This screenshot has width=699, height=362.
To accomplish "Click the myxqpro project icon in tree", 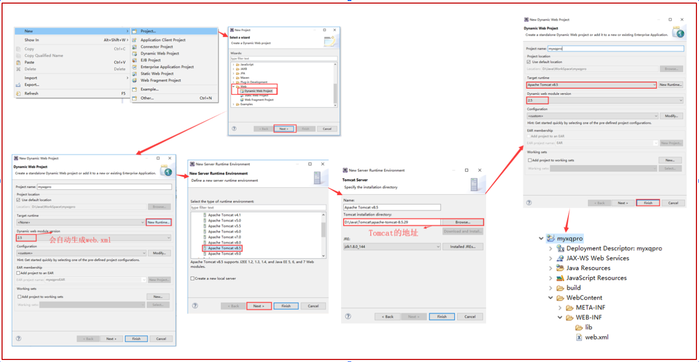I will [x=551, y=239].
